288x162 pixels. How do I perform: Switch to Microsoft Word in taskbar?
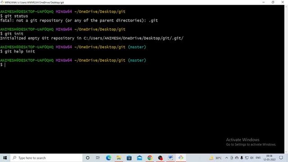tap(171, 158)
